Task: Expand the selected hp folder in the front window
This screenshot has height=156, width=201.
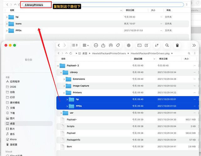Action: 67,100
